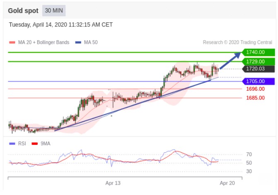Select the 1740.00 green price tag
The height and width of the screenshot is (195, 278).
click(258, 52)
